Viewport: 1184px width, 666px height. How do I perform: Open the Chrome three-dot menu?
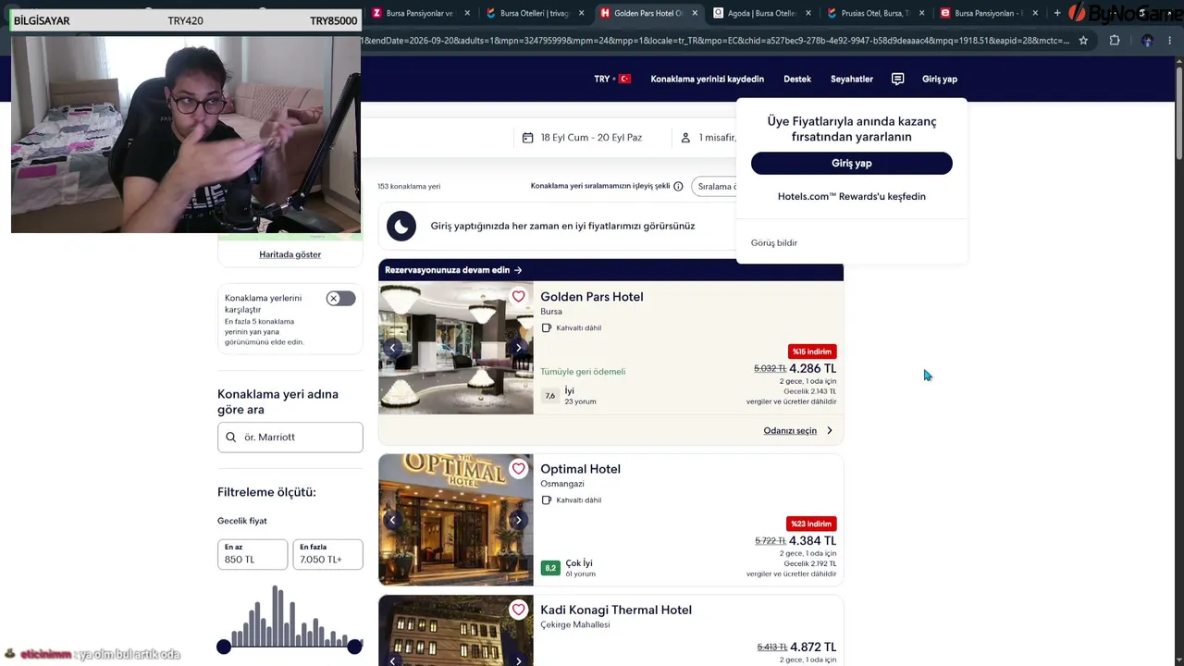[1171, 41]
